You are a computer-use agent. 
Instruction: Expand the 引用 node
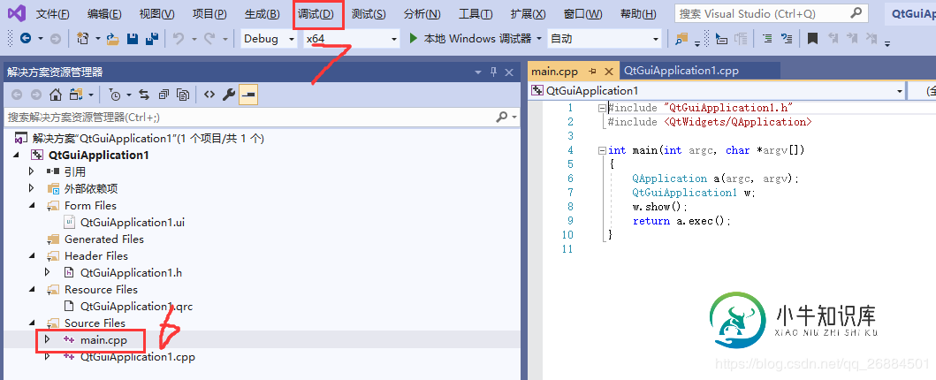pos(32,171)
